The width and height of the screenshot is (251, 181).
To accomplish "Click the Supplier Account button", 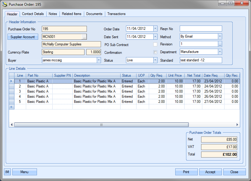I will pyautogui.click(x=23, y=37).
